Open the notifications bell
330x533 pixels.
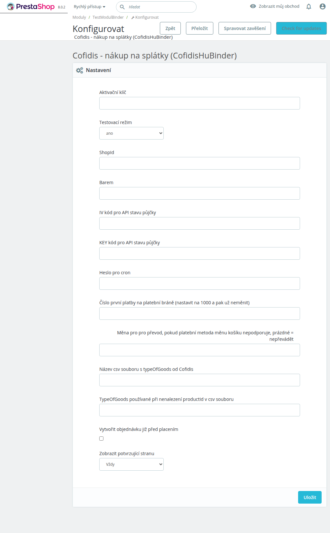(x=309, y=6)
